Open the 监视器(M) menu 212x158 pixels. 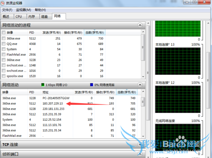pos(23,10)
